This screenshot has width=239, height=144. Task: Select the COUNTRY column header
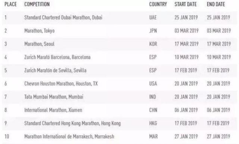[158, 4]
